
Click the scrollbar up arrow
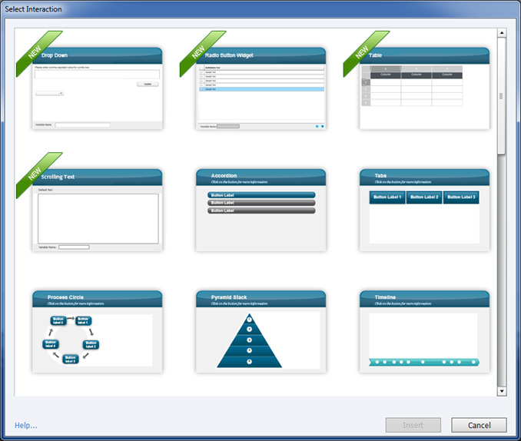(501, 32)
